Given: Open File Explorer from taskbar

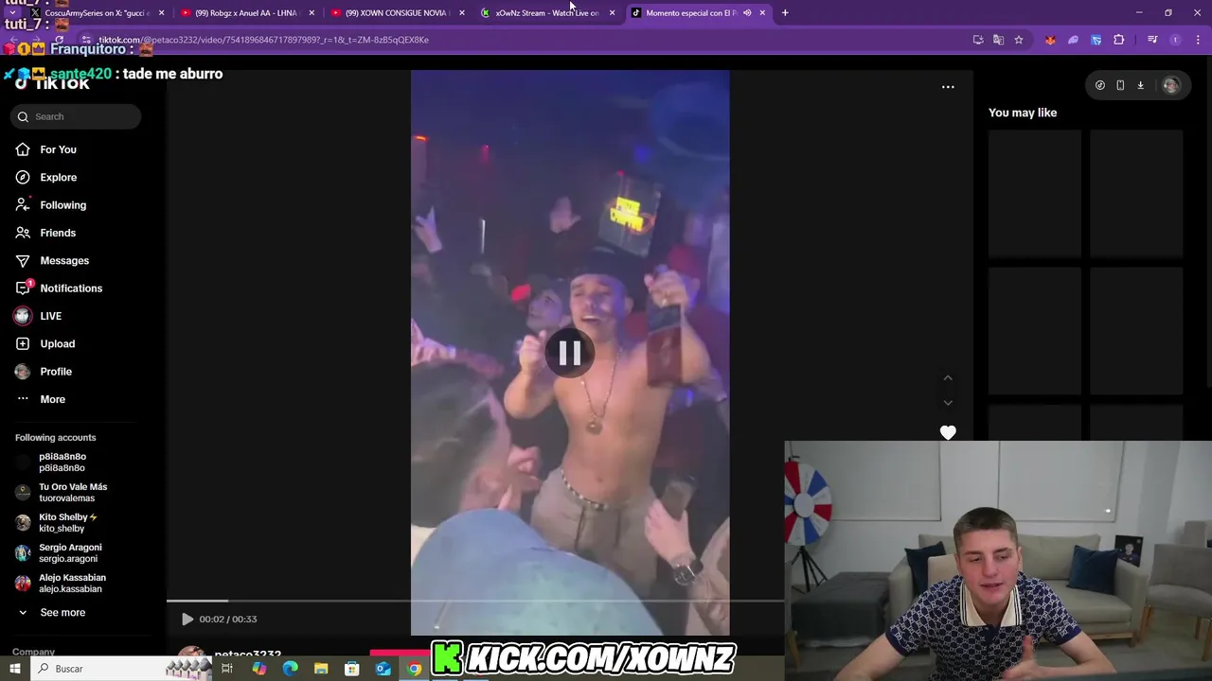Looking at the screenshot, I should click(321, 669).
